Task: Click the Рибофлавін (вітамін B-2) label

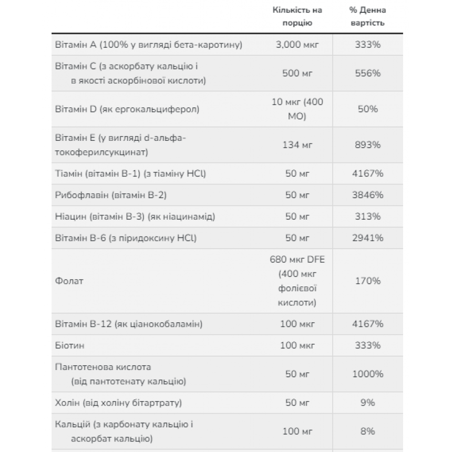Action: [111, 195]
